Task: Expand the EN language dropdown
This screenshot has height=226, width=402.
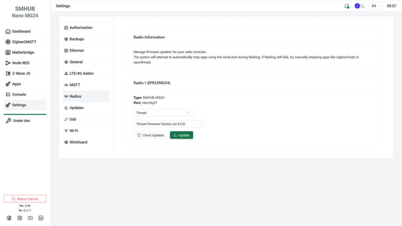Action: 376,6
